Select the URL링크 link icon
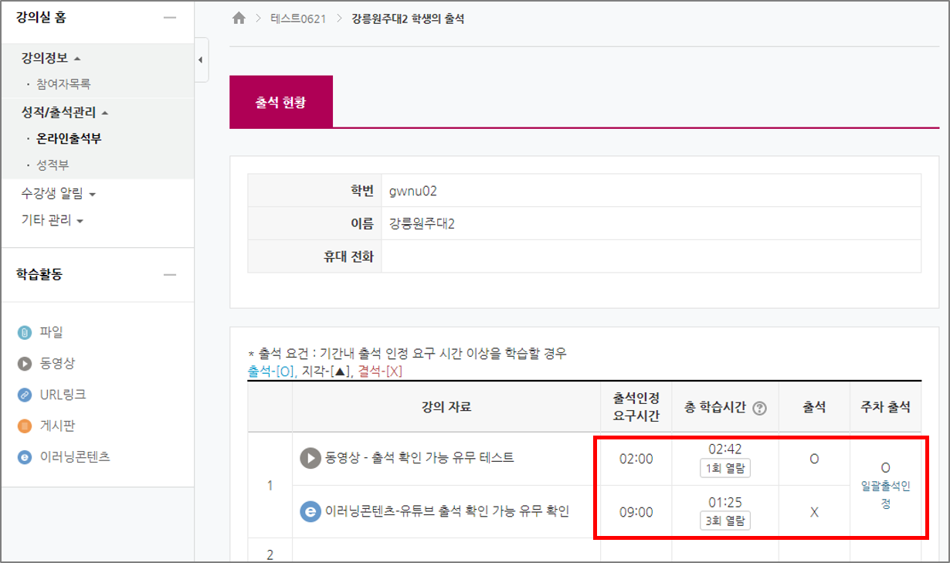 pos(25,395)
